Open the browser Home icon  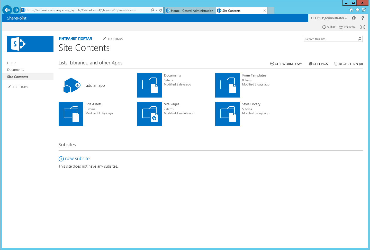point(351,10)
